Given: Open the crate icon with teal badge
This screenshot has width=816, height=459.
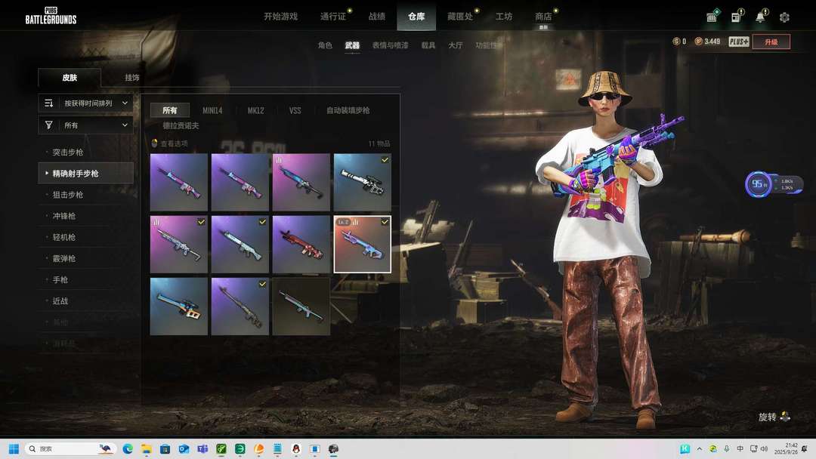Looking at the screenshot, I should click(712, 17).
